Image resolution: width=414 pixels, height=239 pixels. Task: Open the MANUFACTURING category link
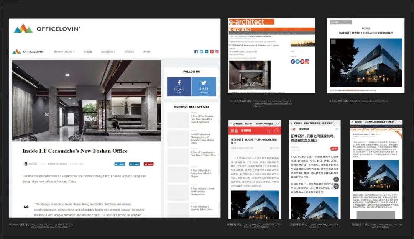tap(57, 164)
